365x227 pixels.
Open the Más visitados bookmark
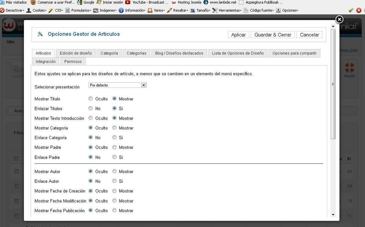tap(14, 2)
